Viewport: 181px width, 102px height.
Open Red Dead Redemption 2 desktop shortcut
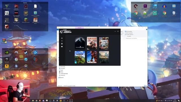tap(16, 7)
